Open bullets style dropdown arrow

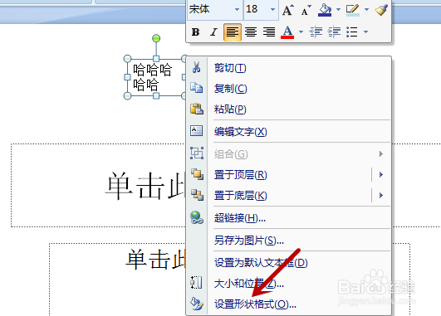point(365,32)
